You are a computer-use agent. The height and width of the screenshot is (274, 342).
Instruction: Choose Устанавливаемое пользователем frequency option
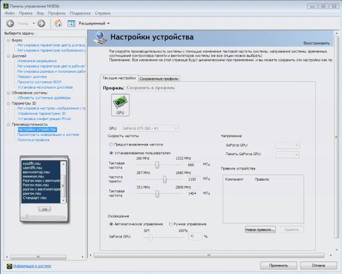(111, 153)
